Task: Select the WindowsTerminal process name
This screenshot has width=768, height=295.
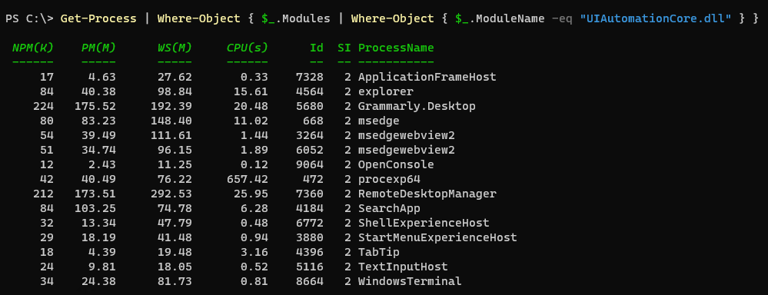Action: (410, 281)
